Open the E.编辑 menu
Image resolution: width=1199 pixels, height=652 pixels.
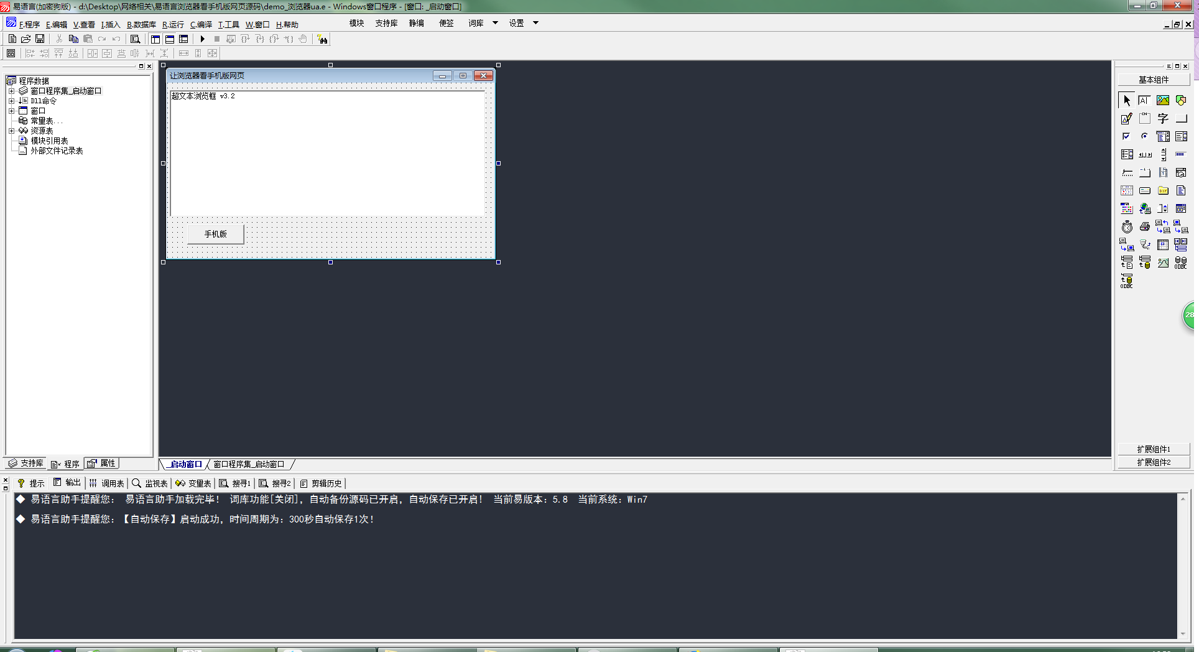coord(57,24)
